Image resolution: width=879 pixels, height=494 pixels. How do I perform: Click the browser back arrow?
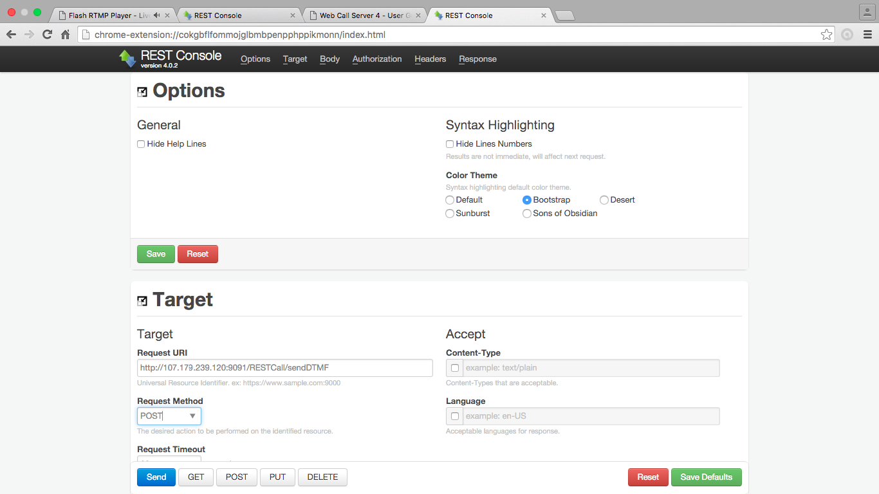[x=11, y=35]
